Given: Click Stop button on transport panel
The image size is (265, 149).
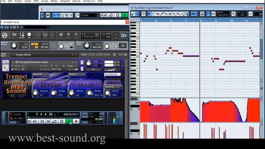Looking at the screenshot, I should (62, 121).
